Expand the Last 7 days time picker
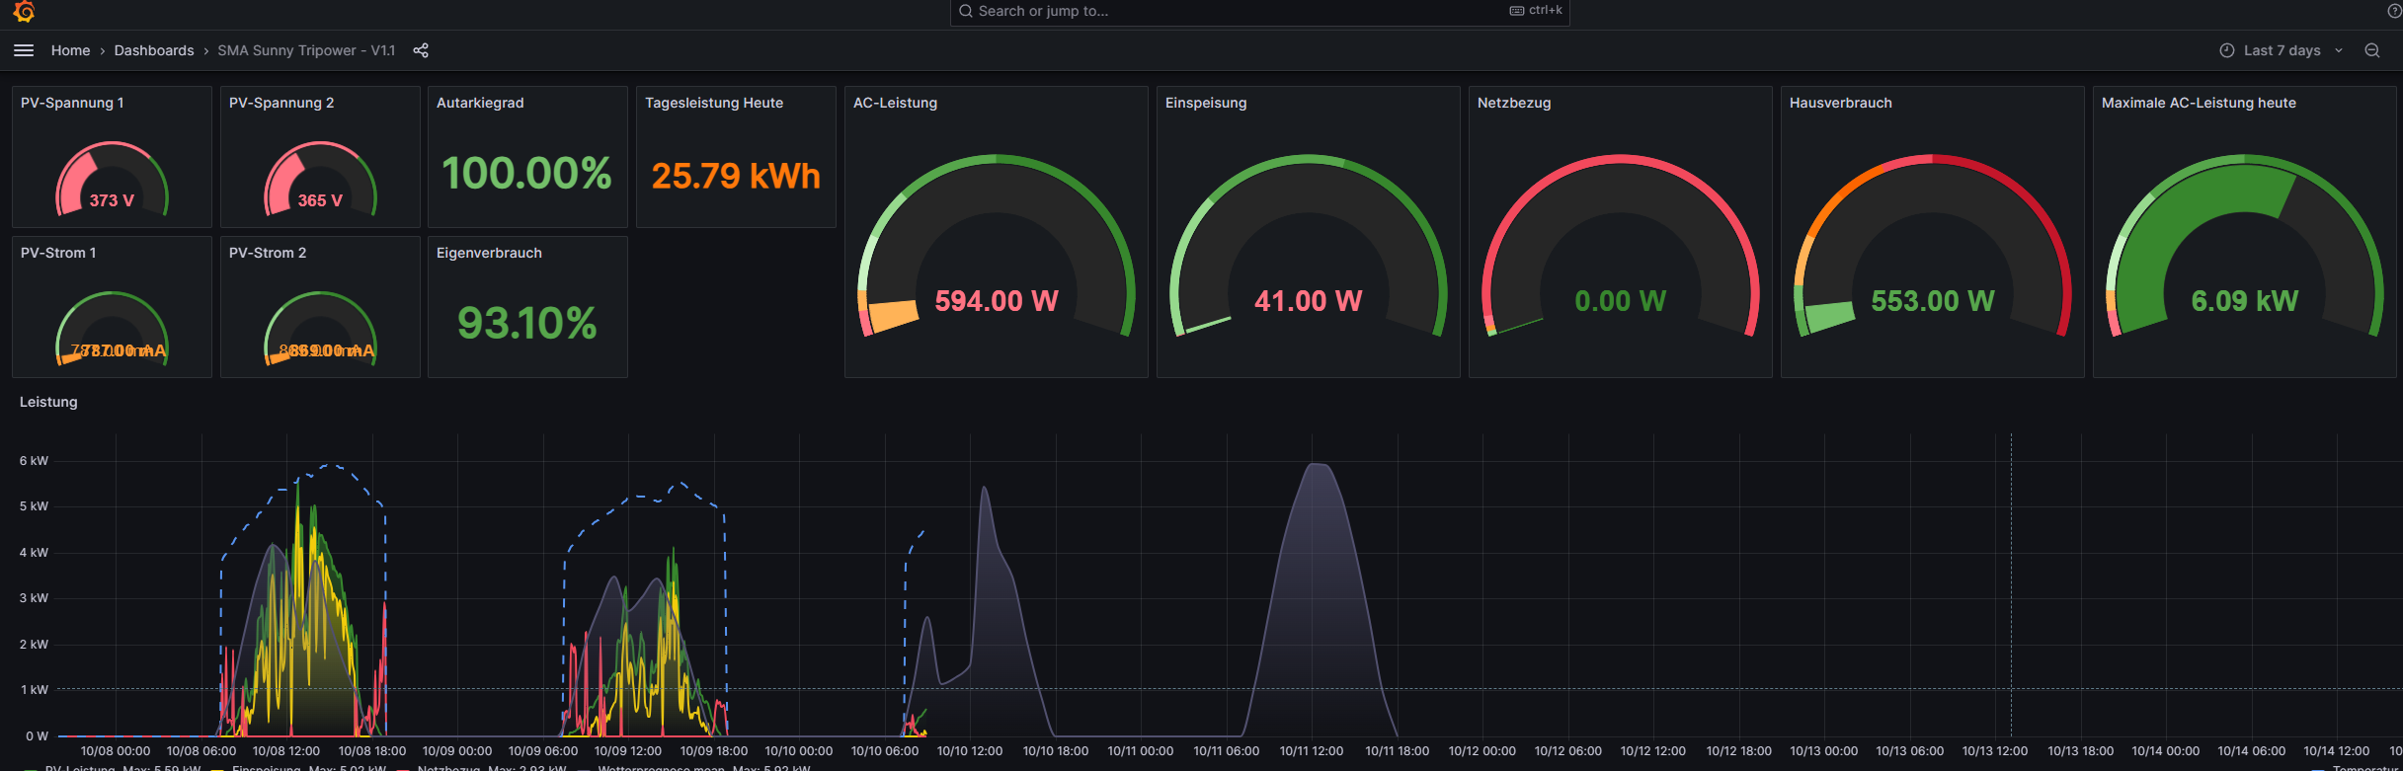The image size is (2403, 771). [2282, 50]
